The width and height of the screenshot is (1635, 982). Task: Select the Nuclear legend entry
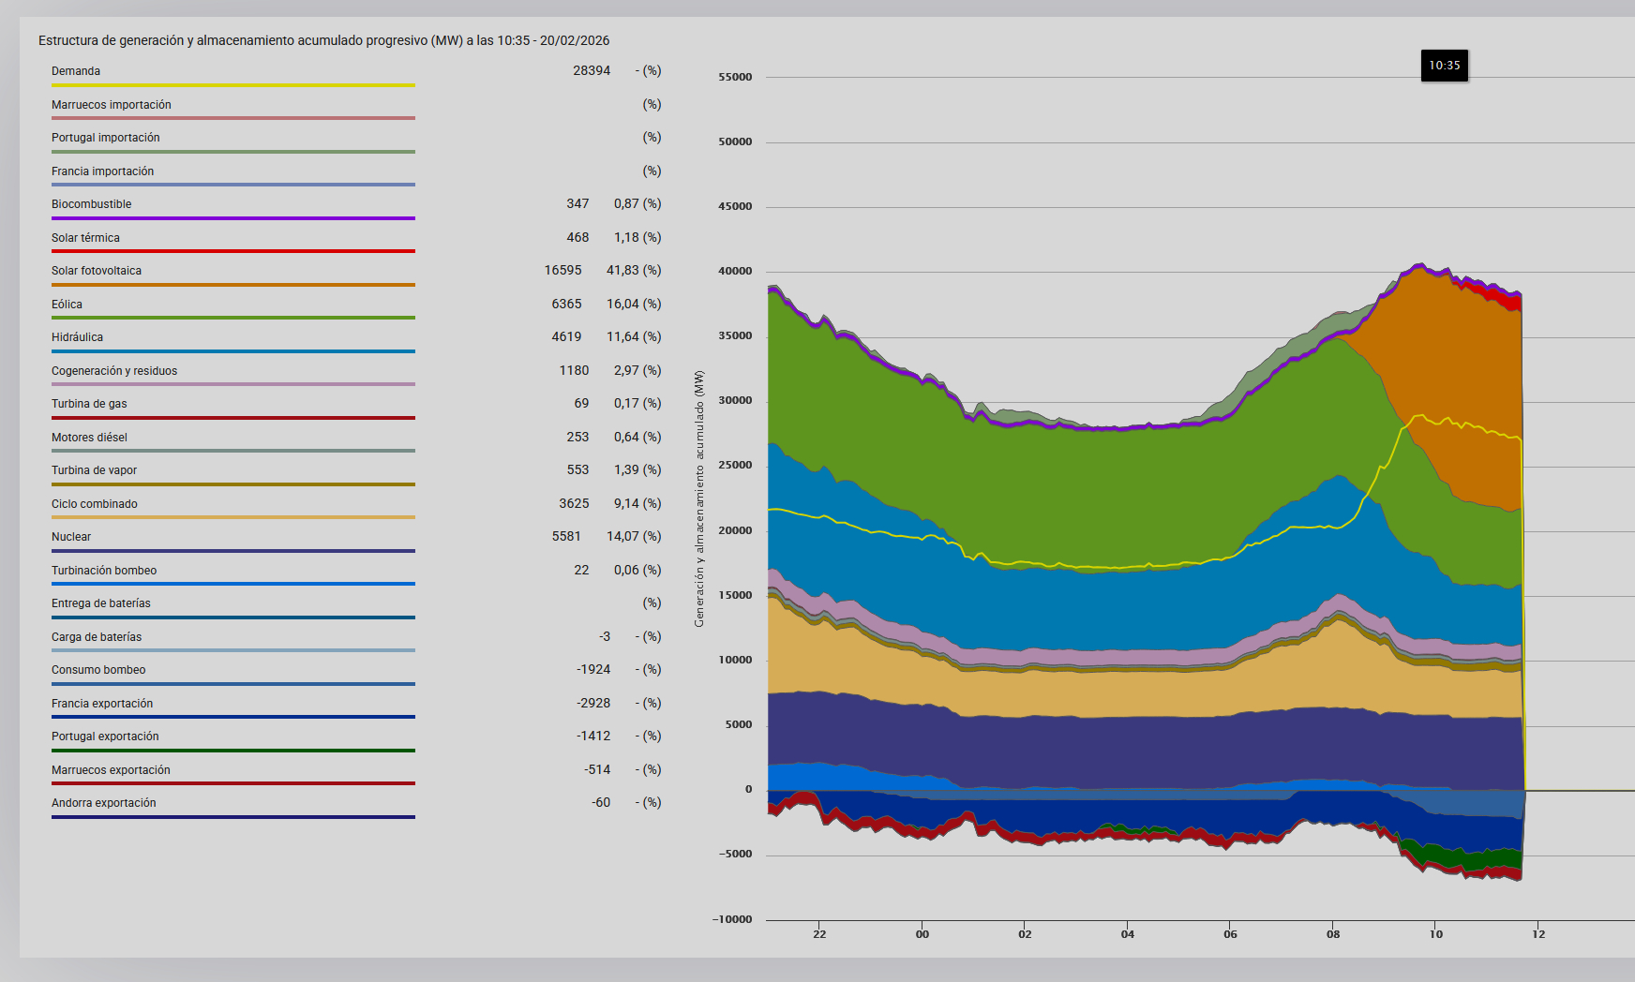pyautogui.click(x=71, y=537)
